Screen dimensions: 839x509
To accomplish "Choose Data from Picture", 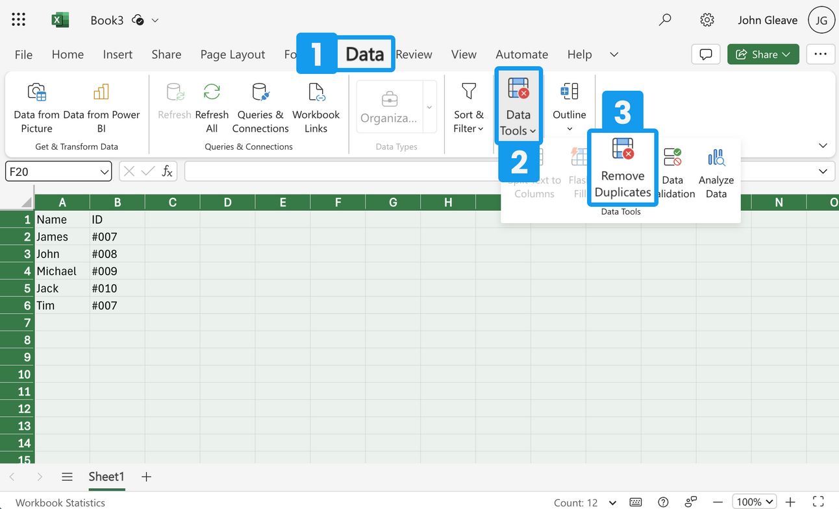I will coord(36,108).
